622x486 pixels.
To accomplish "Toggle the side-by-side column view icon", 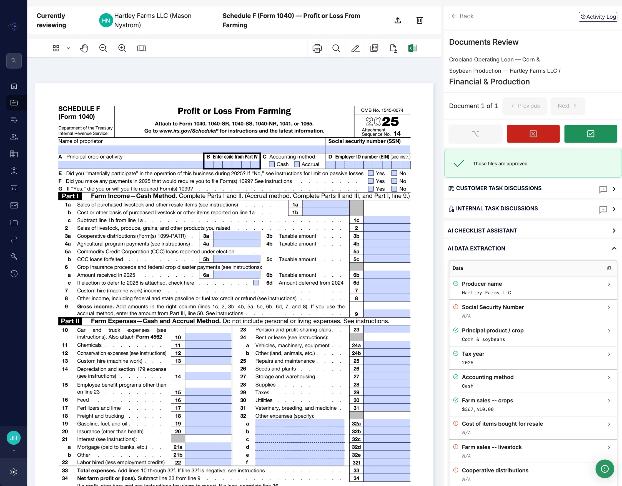I will pos(141,48).
